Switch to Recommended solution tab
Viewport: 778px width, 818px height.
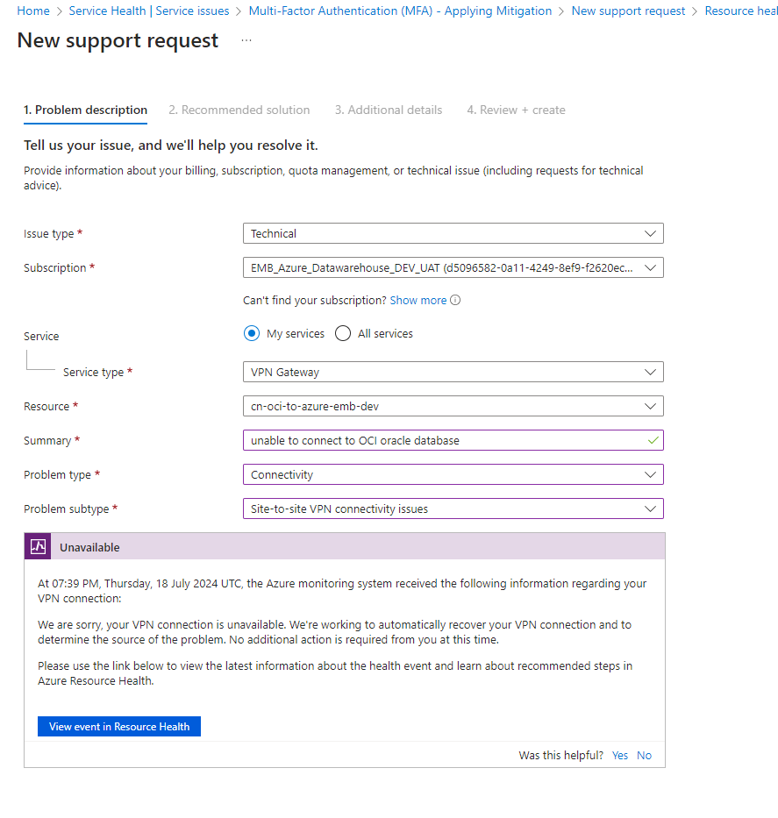[x=239, y=110]
